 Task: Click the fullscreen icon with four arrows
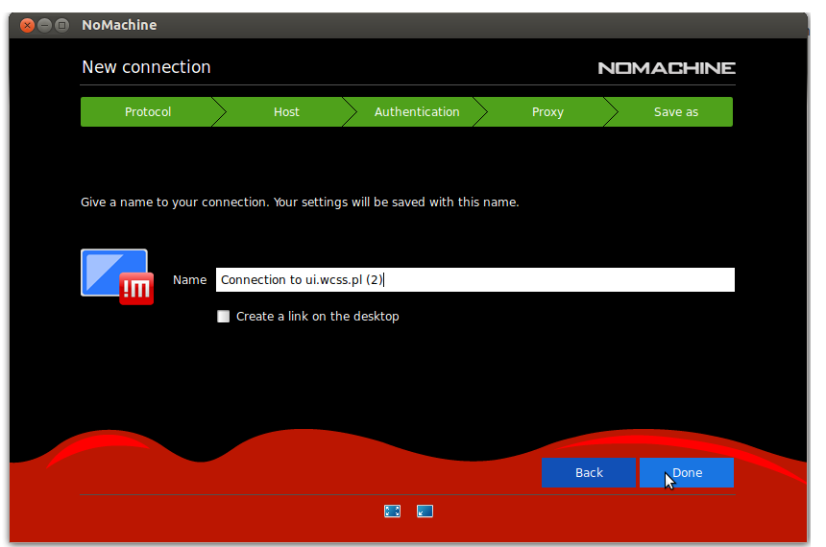click(x=392, y=511)
